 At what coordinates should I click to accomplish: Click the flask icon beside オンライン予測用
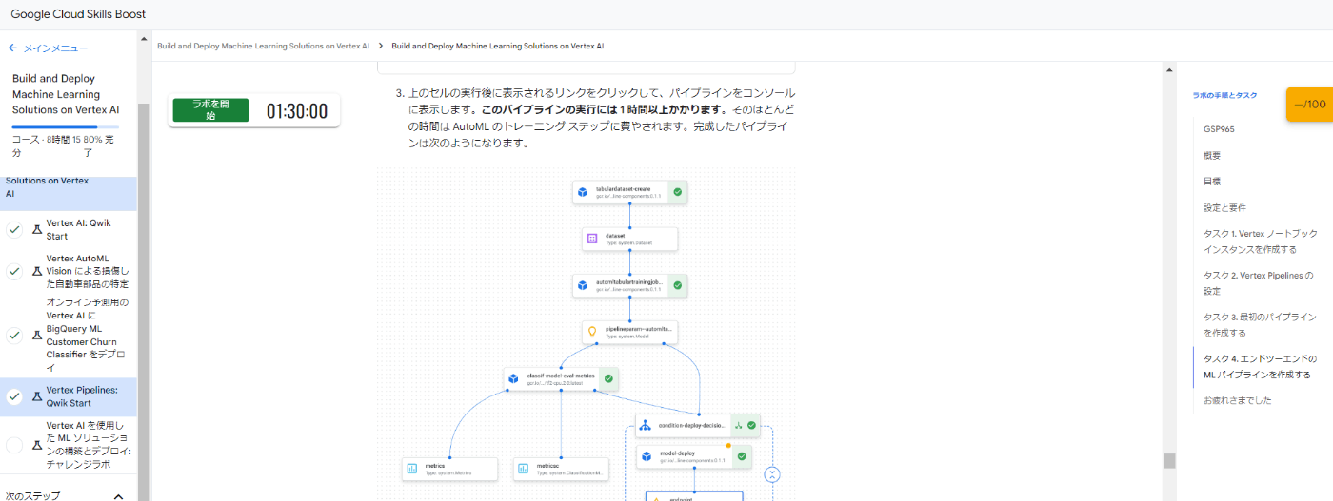(37, 335)
